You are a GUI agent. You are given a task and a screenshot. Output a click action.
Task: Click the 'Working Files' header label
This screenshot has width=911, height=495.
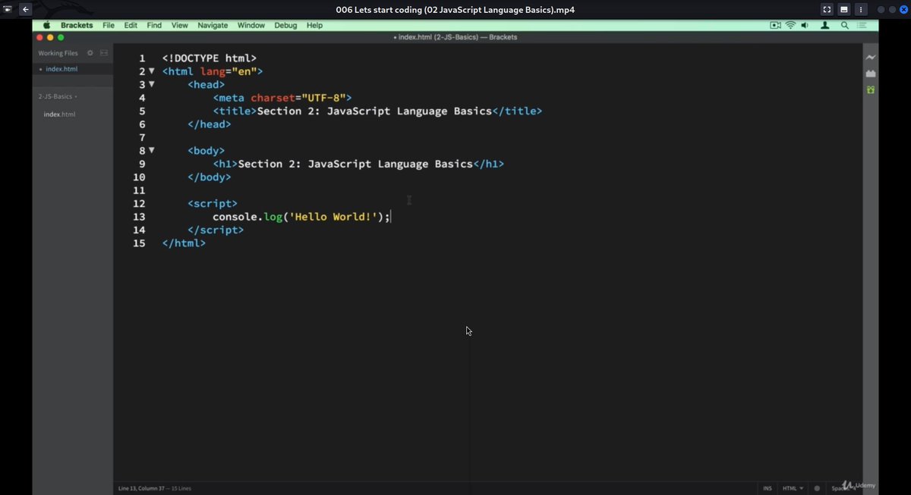(58, 53)
